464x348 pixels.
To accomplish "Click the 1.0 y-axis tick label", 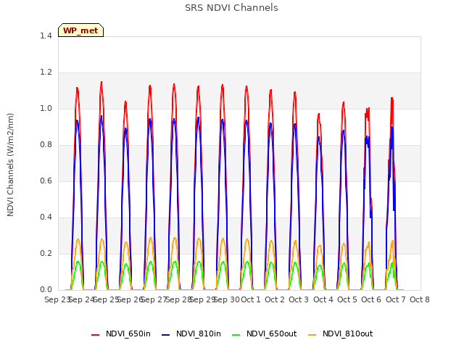I will pos(46,108).
